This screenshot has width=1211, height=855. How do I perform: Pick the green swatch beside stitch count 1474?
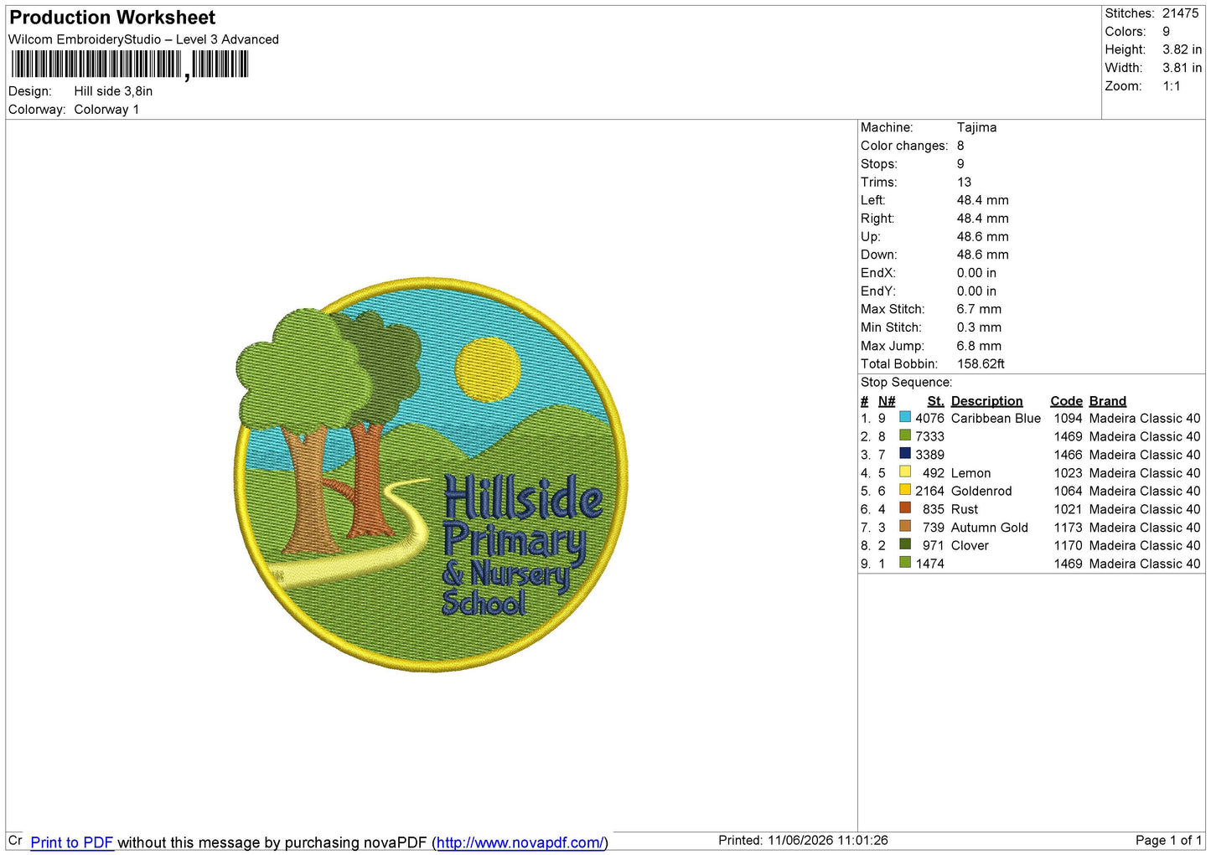pos(905,563)
